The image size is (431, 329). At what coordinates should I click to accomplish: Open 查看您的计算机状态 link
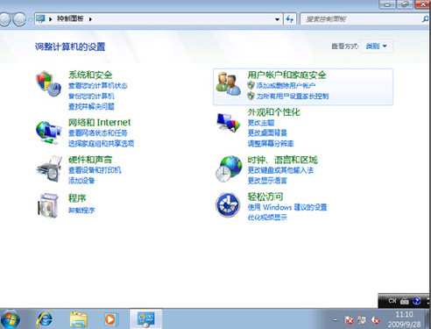tap(98, 86)
